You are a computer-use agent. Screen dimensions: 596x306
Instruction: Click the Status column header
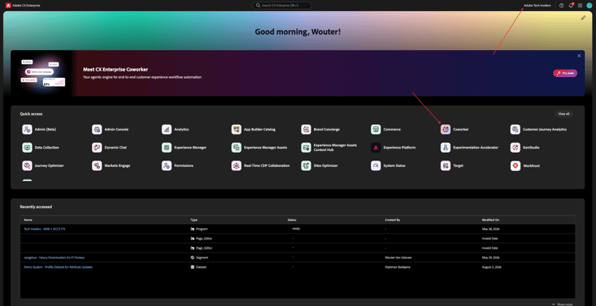[292, 219]
